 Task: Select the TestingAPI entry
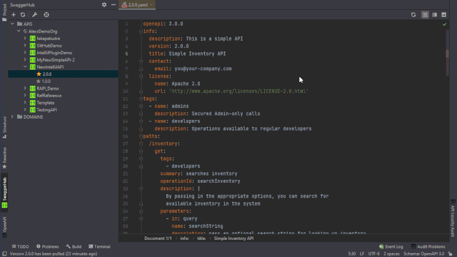47,110
